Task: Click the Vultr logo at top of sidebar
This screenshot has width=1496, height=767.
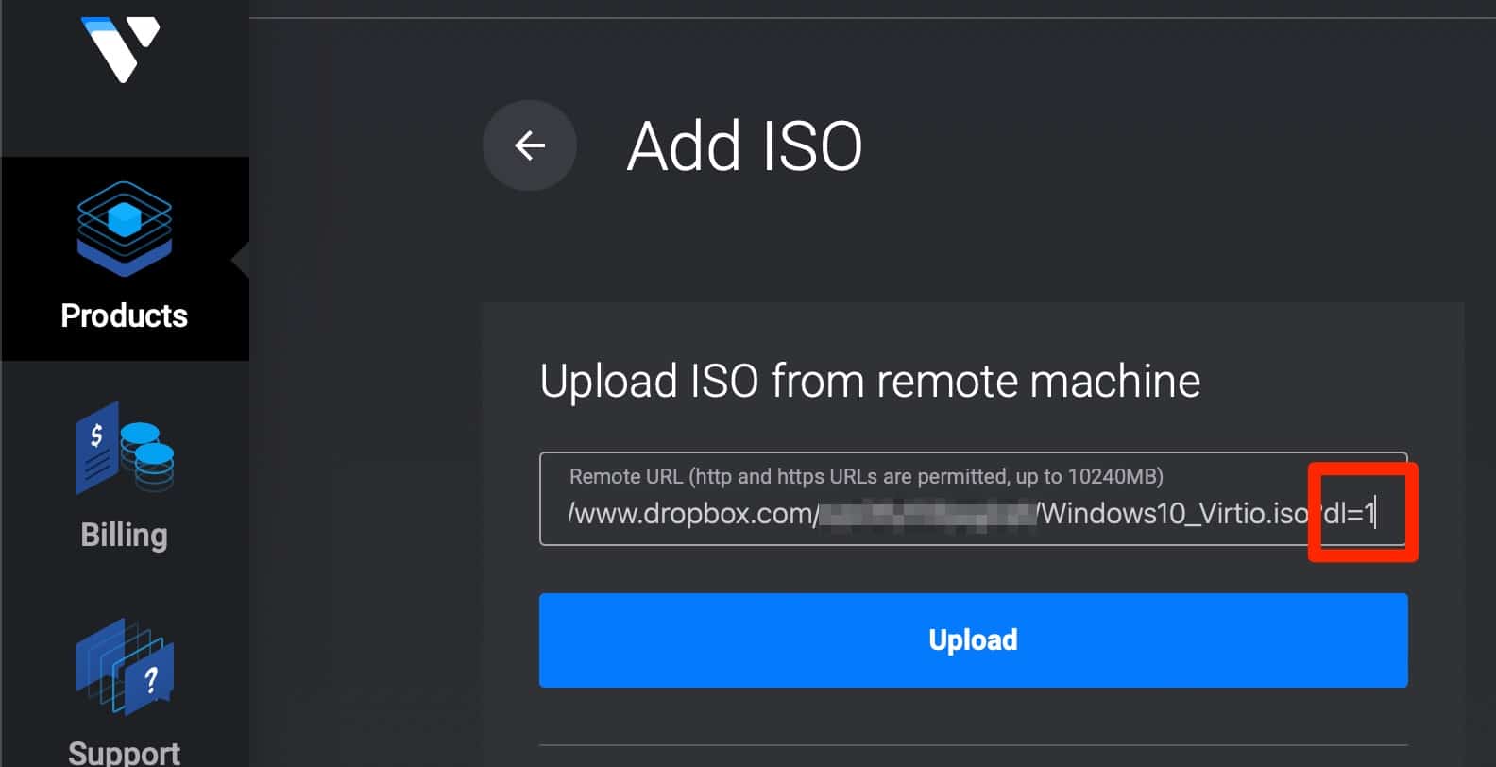Action: point(120,49)
